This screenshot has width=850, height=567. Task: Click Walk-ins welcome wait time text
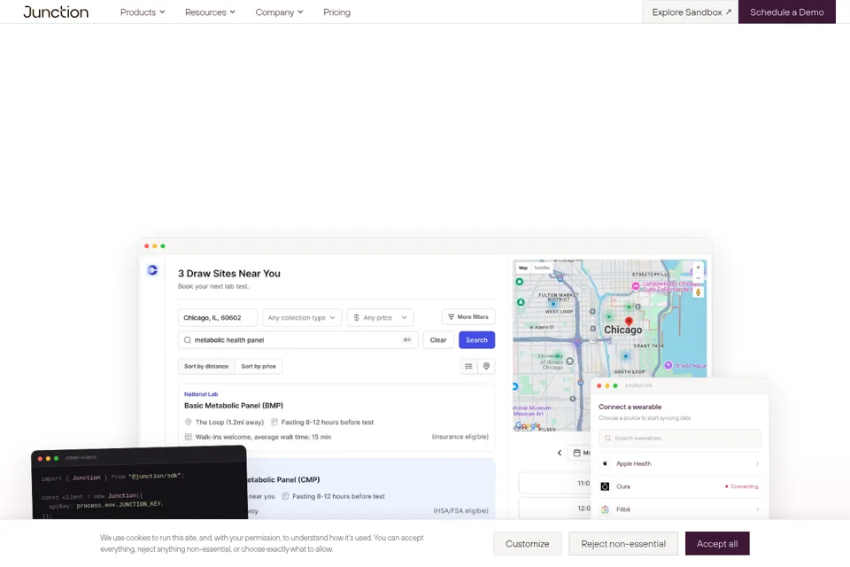263,437
